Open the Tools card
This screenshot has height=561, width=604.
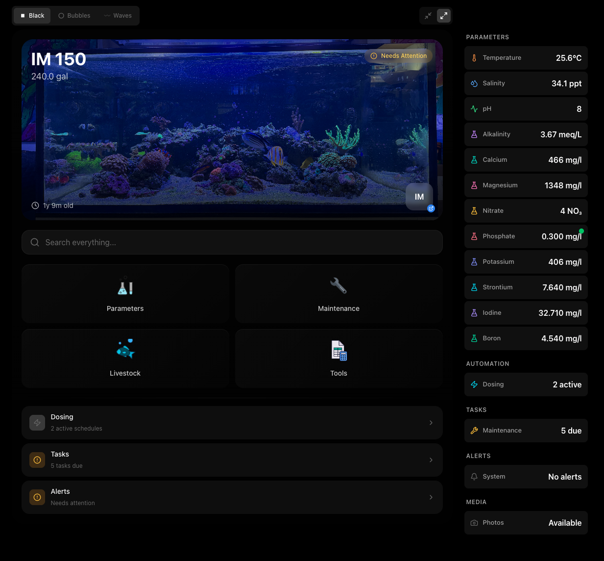(339, 358)
